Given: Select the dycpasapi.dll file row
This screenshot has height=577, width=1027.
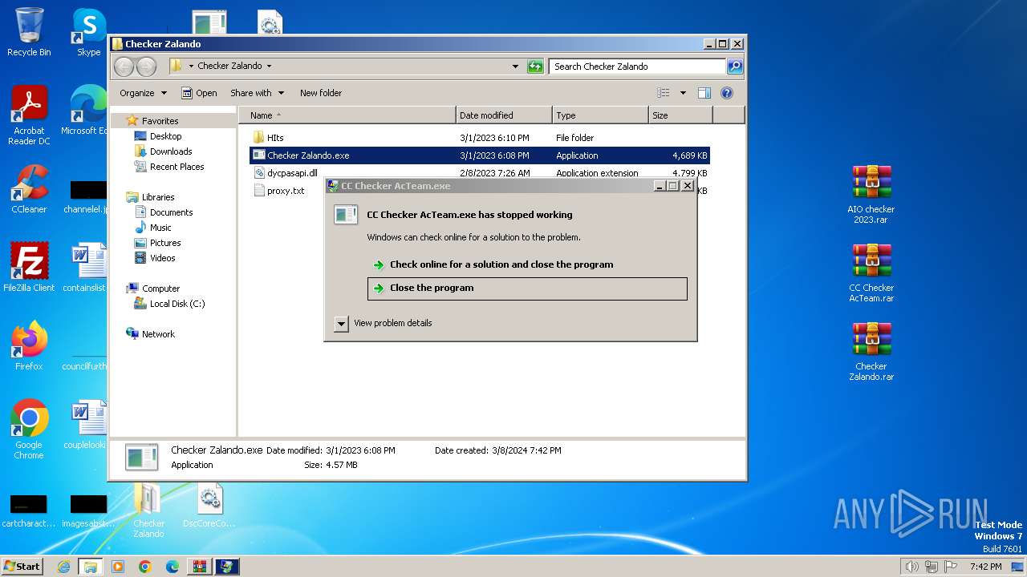Looking at the screenshot, I should coord(480,173).
